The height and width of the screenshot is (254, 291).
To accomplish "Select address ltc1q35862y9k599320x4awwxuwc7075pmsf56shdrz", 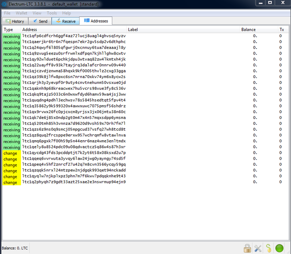I will click(74, 106).
